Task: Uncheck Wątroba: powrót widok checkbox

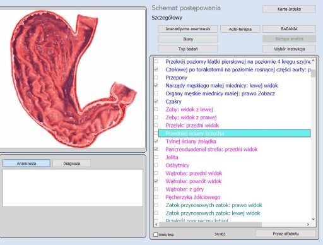Action: click(x=156, y=181)
